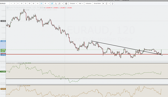Open the interval list dropdown arrow

(48, 3)
